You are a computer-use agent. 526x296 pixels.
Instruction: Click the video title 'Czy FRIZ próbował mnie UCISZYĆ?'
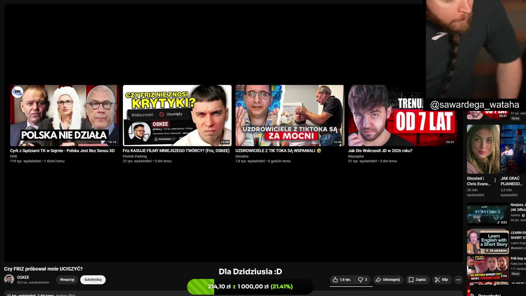(44, 269)
